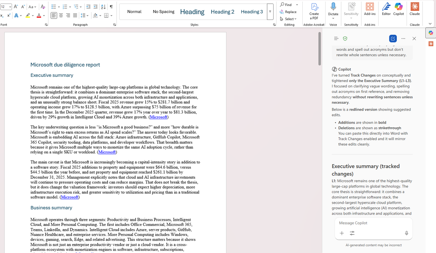Apply subscript formatting
This screenshot has height=253, width=436.
2,15
